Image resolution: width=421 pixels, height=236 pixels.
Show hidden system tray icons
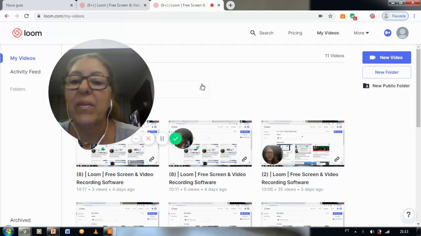[x=356, y=232]
